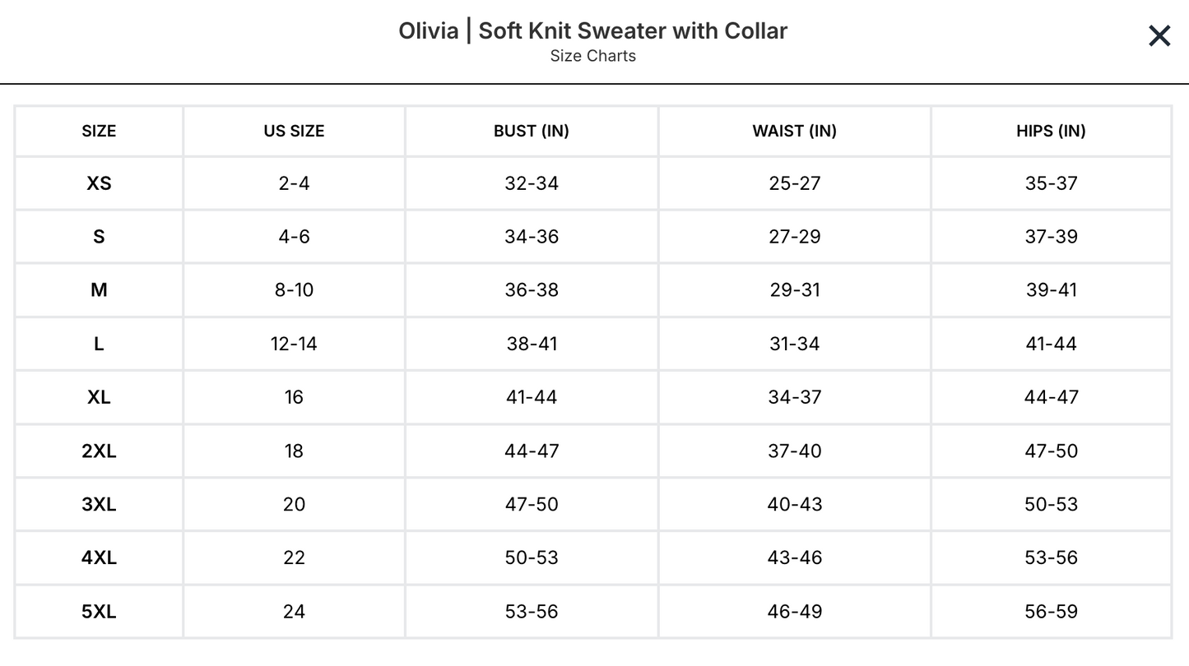Image resolution: width=1189 pixels, height=666 pixels.
Task: Click the 32-34 bust measurement for XS
Action: (x=532, y=183)
